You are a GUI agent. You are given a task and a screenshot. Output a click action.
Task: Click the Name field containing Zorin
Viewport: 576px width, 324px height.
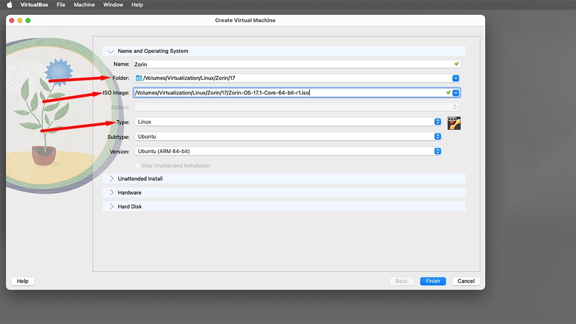coord(297,64)
